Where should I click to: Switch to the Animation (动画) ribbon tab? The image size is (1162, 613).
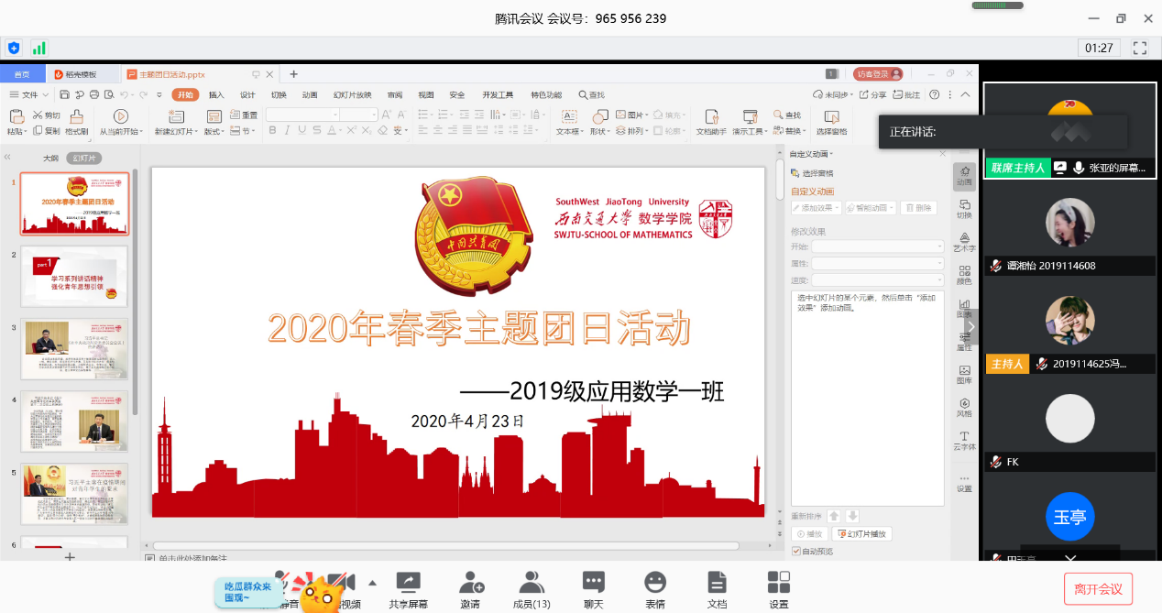click(x=310, y=94)
